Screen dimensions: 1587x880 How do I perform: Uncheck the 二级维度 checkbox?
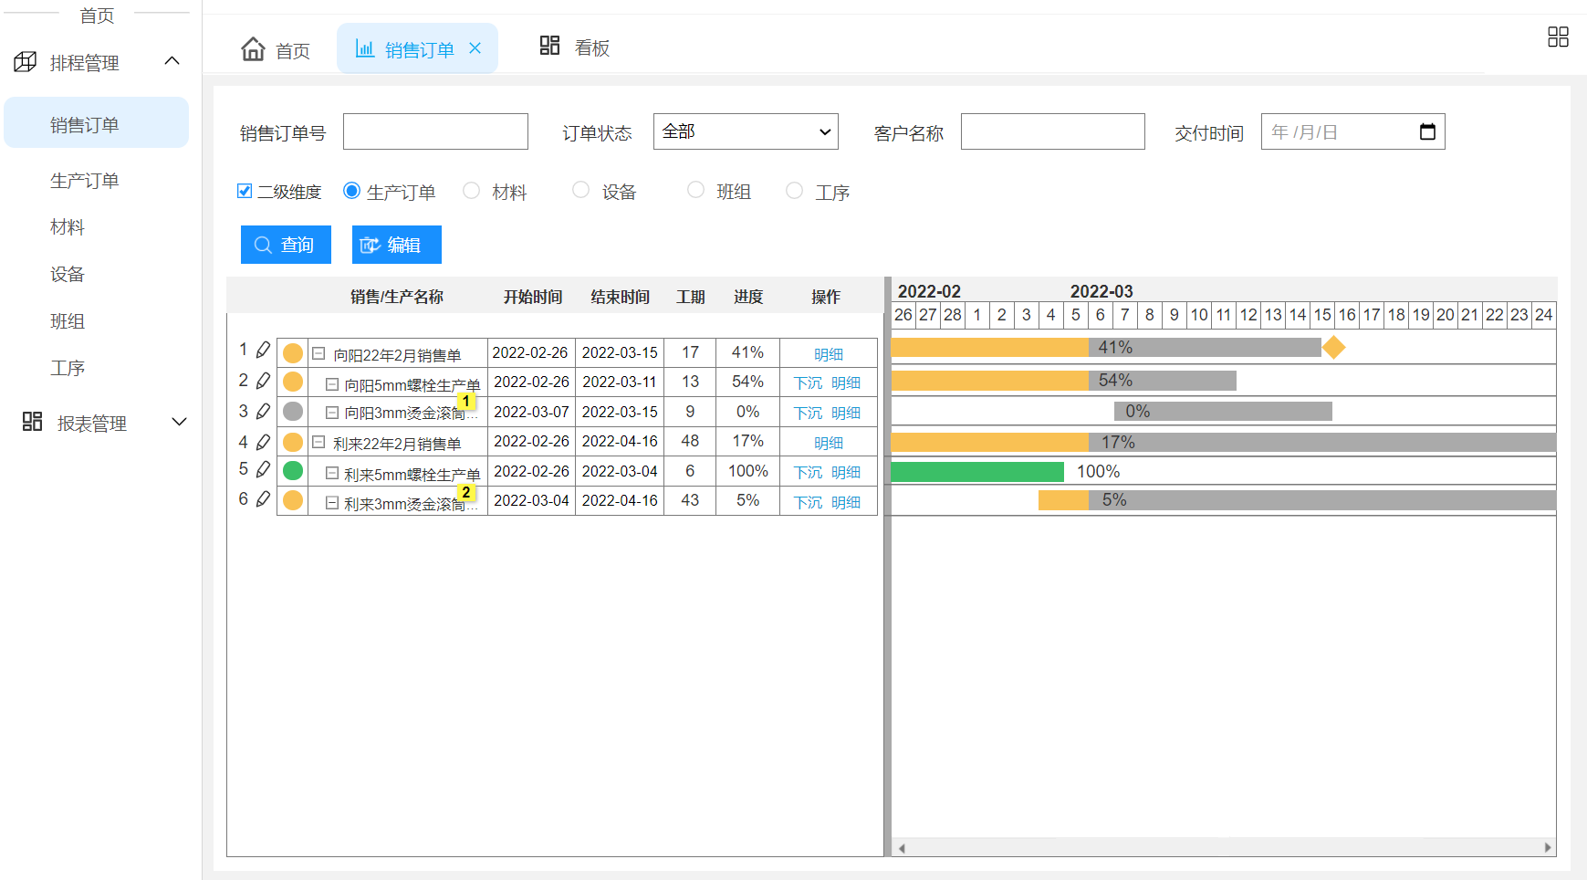pos(245,191)
